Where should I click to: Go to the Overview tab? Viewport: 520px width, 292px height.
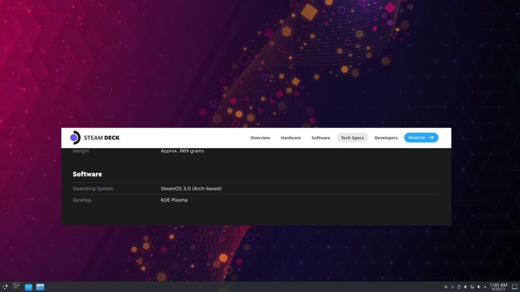pyautogui.click(x=260, y=138)
